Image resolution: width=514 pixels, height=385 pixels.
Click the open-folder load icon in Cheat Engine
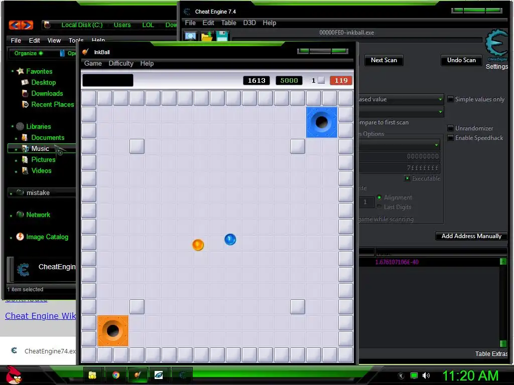(206, 36)
